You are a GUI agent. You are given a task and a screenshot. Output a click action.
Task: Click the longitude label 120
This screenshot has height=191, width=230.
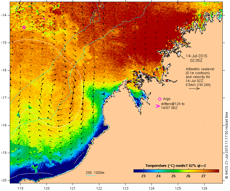(47, 188)
